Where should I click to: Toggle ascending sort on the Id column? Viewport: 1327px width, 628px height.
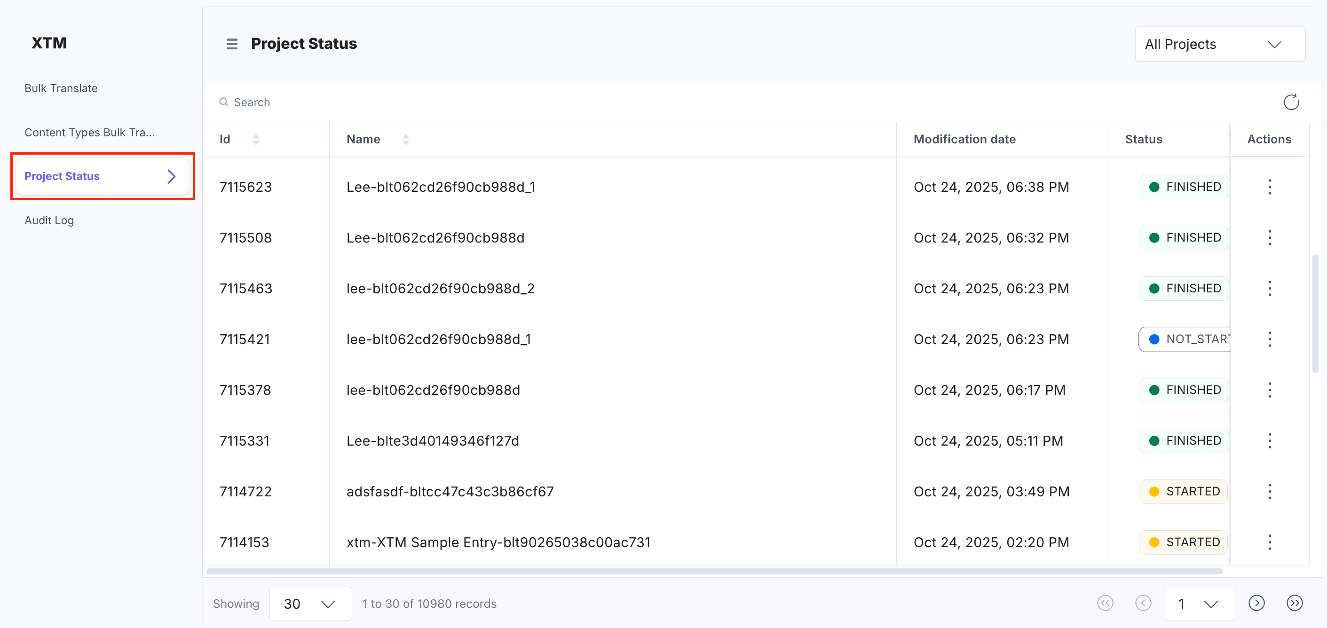[256, 136]
